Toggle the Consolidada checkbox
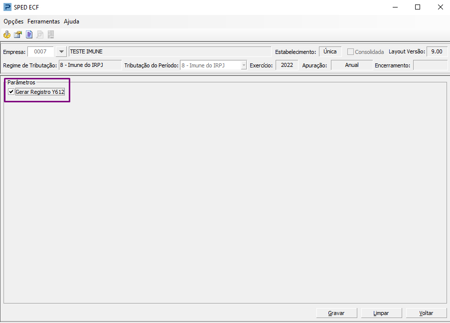 coord(350,52)
